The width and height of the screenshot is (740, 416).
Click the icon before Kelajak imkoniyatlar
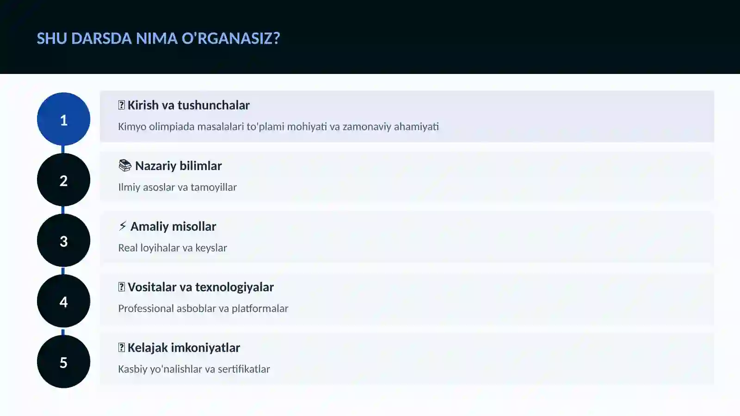[122, 348]
